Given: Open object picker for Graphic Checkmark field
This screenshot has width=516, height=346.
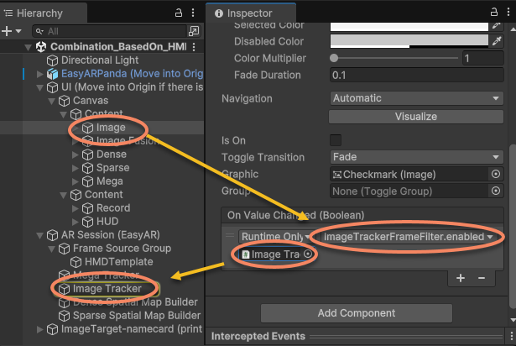Looking at the screenshot, I should pos(495,174).
